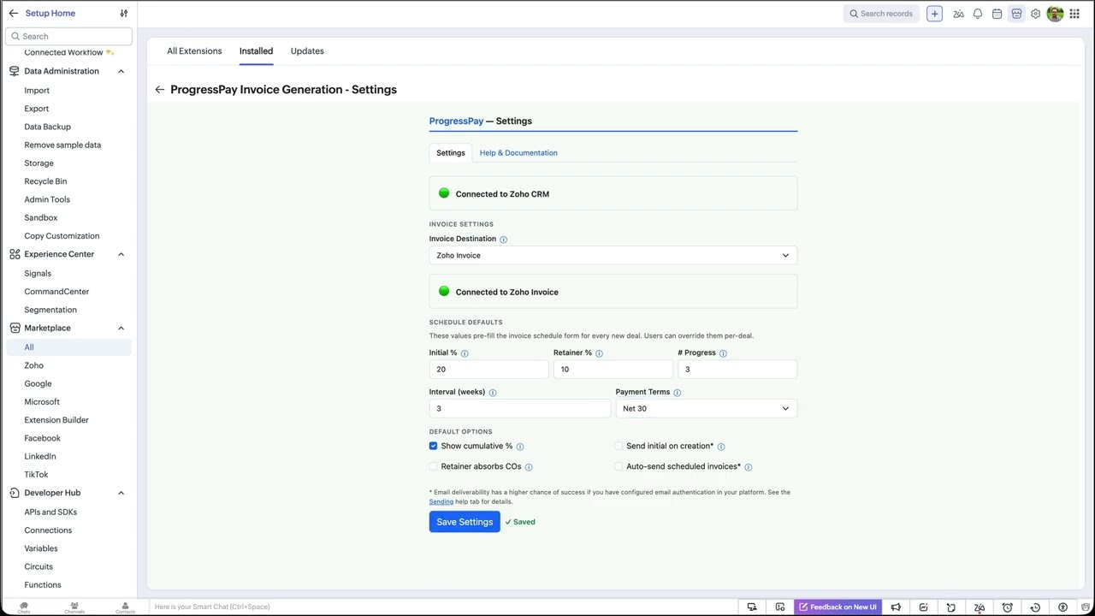1095x616 pixels.
Task: Switch to Updates tab
Action: pyautogui.click(x=307, y=51)
